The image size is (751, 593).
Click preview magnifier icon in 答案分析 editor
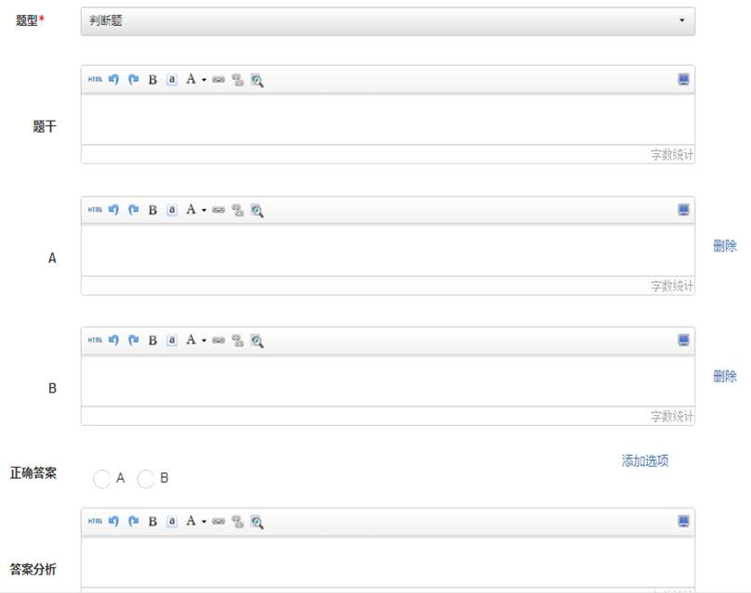256,522
